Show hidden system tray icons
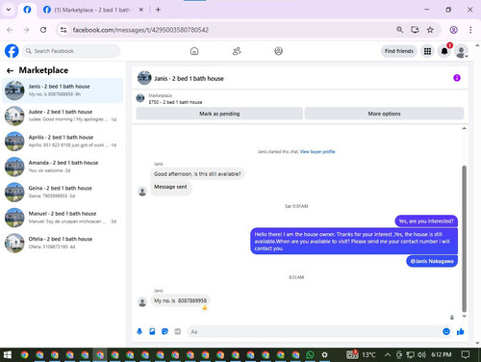Viewport: 481px width, 362px height. tap(388, 354)
